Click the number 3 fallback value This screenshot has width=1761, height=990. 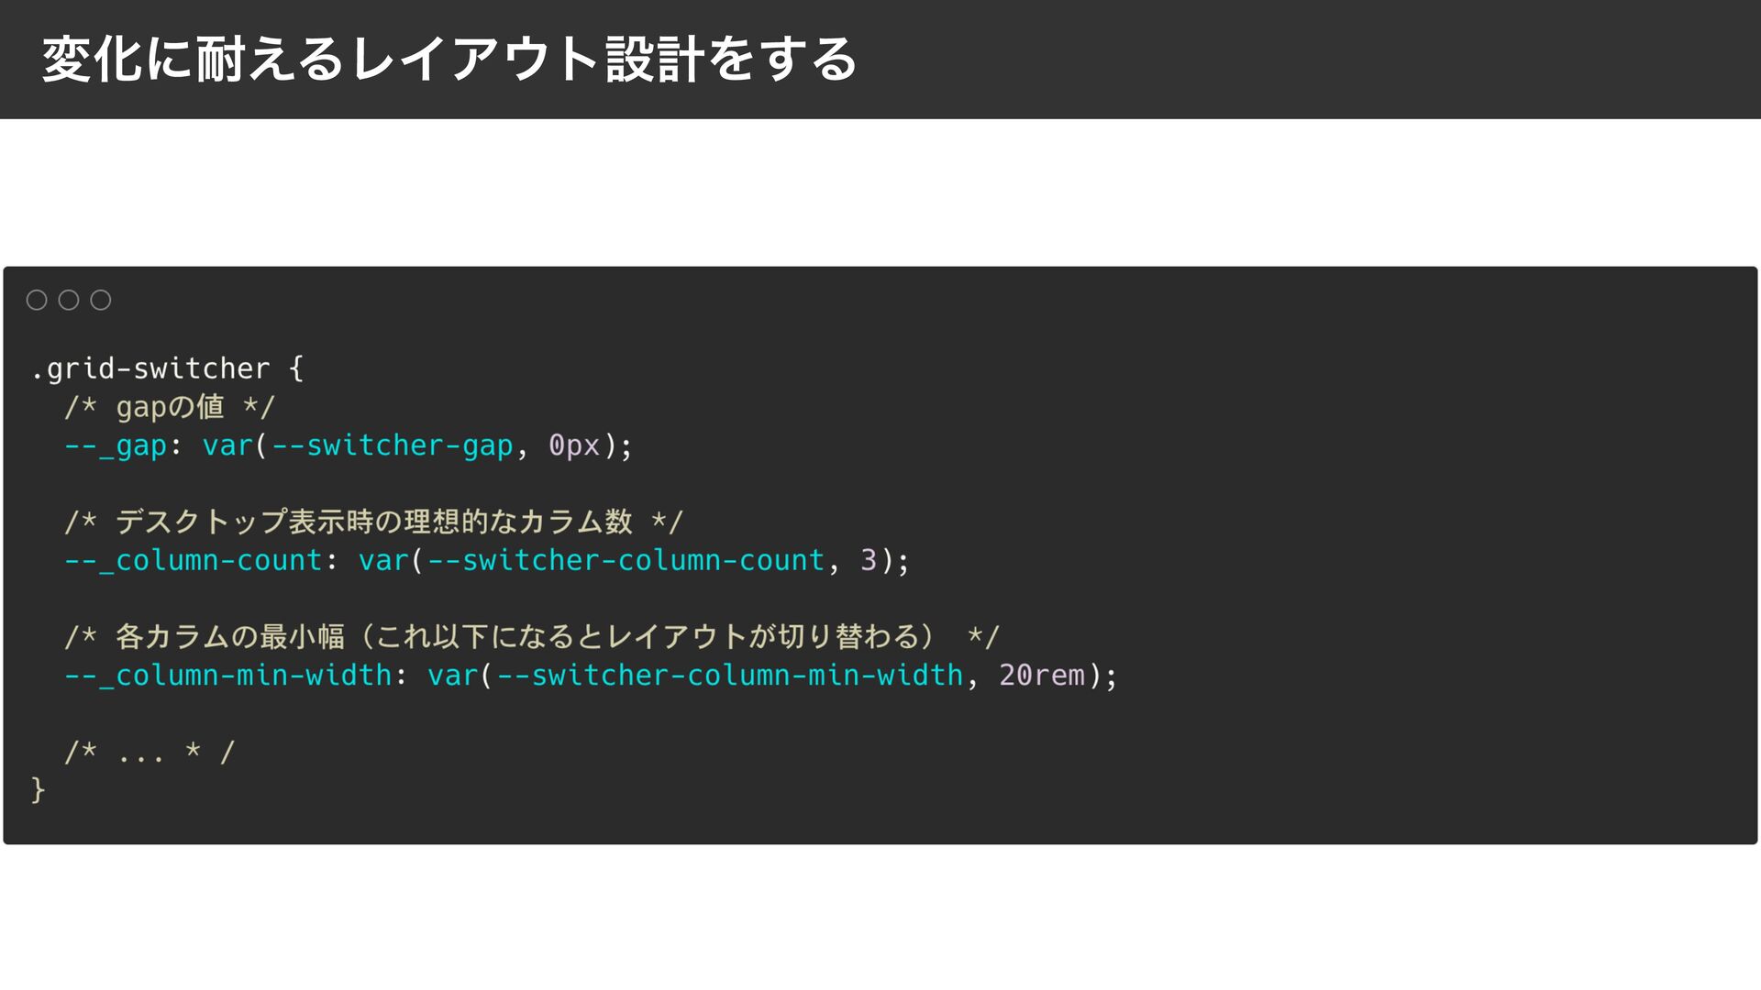point(868,560)
